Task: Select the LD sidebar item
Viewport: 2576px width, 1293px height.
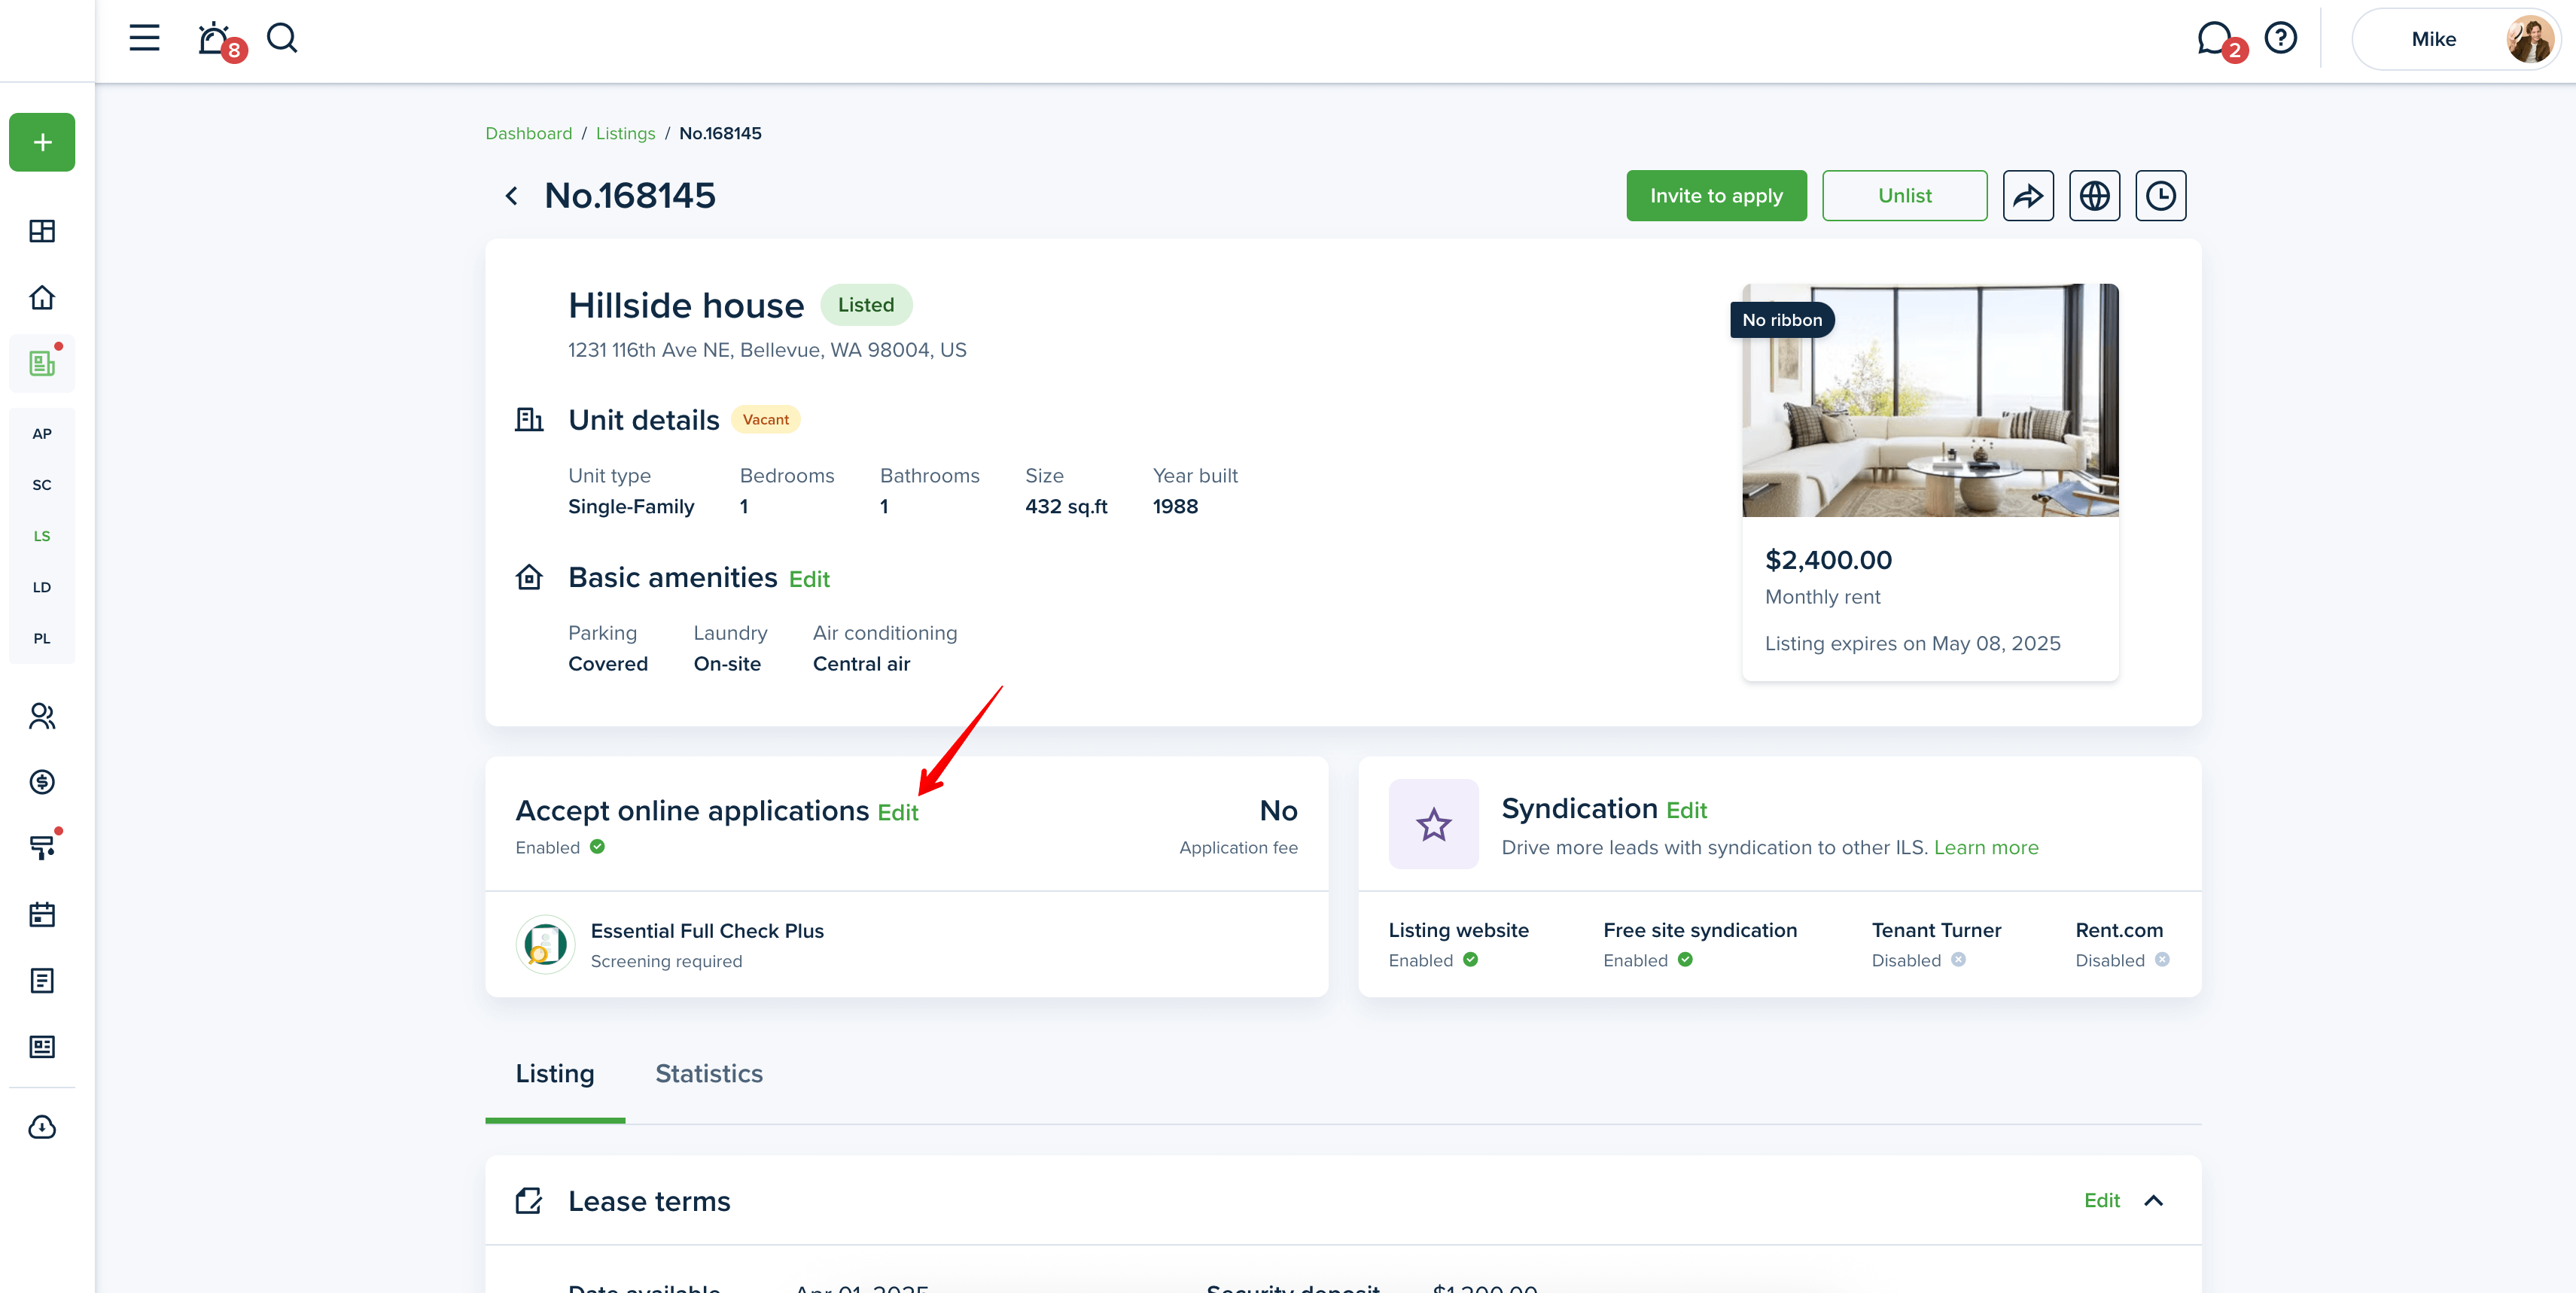Action: click(x=42, y=587)
